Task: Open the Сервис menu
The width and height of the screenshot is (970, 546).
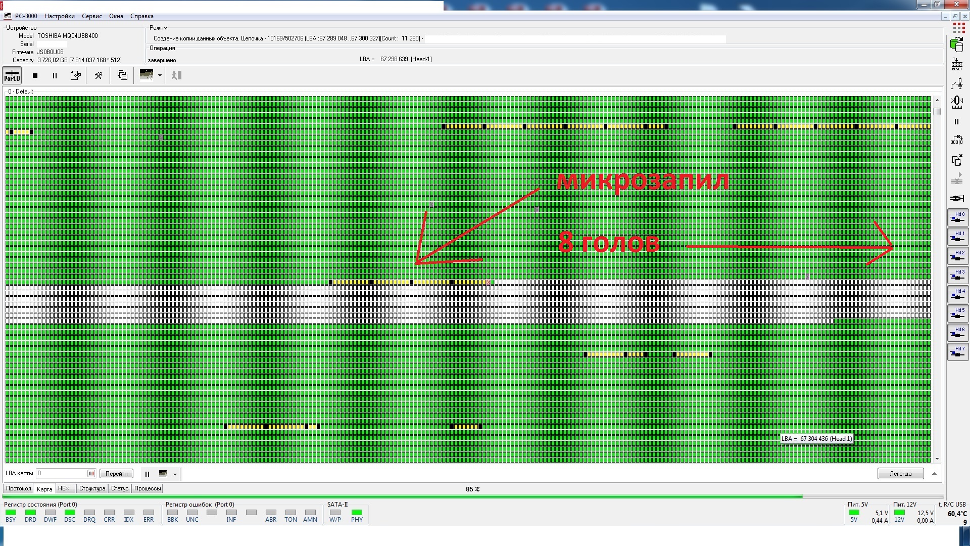Action: tap(91, 16)
